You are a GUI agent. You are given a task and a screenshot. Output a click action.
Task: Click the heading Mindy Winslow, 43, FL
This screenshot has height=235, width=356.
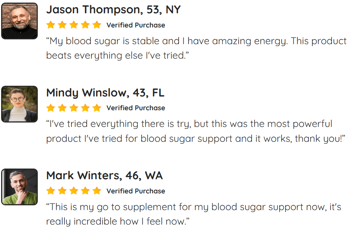click(105, 93)
